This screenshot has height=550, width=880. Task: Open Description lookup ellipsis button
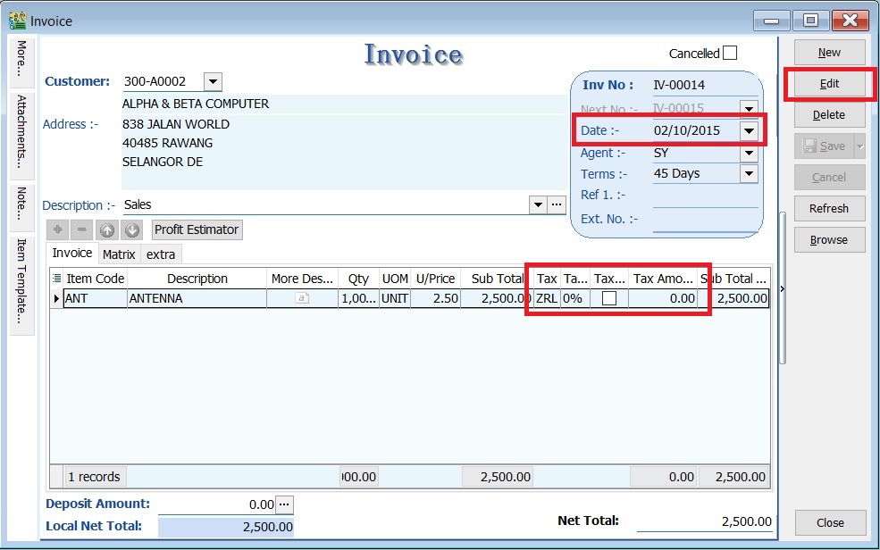coord(557,205)
